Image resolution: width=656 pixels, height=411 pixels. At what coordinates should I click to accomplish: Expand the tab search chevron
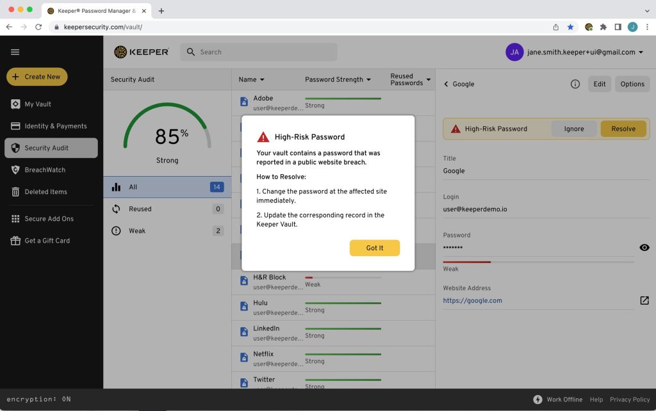click(647, 11)
